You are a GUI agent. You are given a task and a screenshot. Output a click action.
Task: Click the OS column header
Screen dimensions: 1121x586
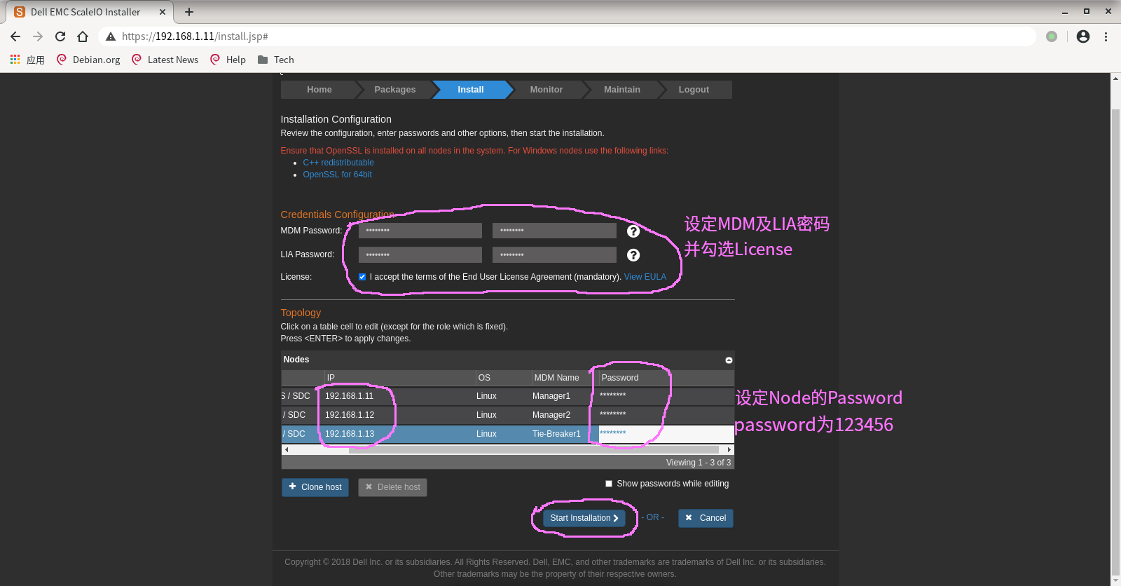pos(504,378)
